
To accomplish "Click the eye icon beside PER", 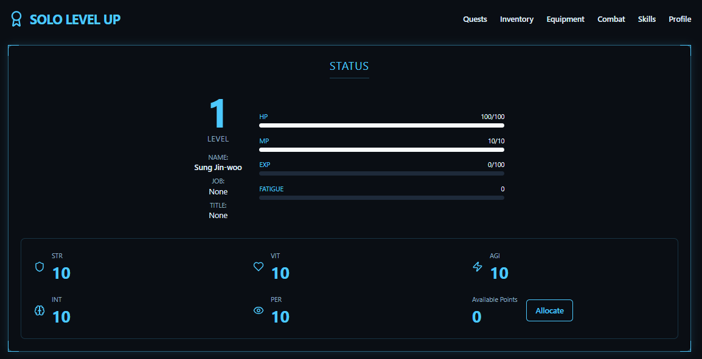I will pyautogui.click(x=259, y=310).
